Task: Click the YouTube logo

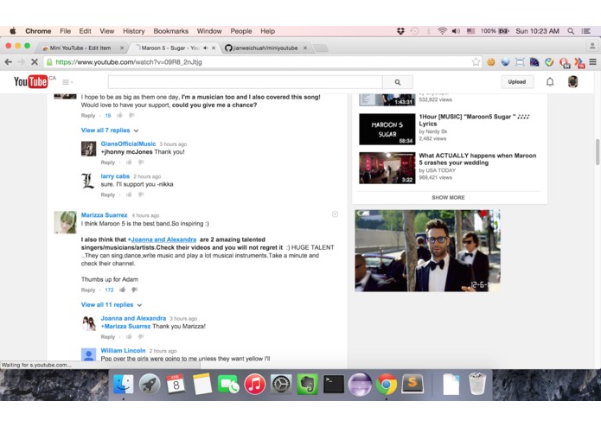Action: pos(30,81)
